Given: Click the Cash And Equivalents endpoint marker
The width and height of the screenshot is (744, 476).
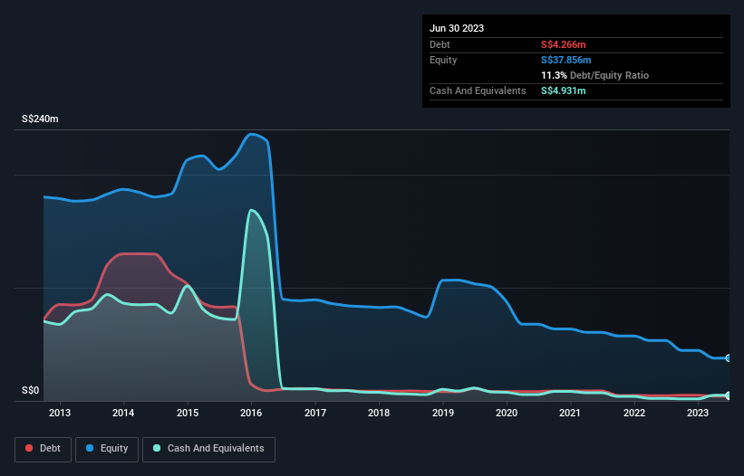Looking at the screenshot, I should tap(729, 395).
